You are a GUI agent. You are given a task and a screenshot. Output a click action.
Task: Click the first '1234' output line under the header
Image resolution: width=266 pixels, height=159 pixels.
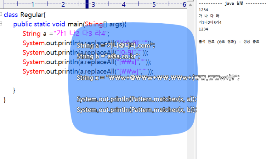pos(203,10)
